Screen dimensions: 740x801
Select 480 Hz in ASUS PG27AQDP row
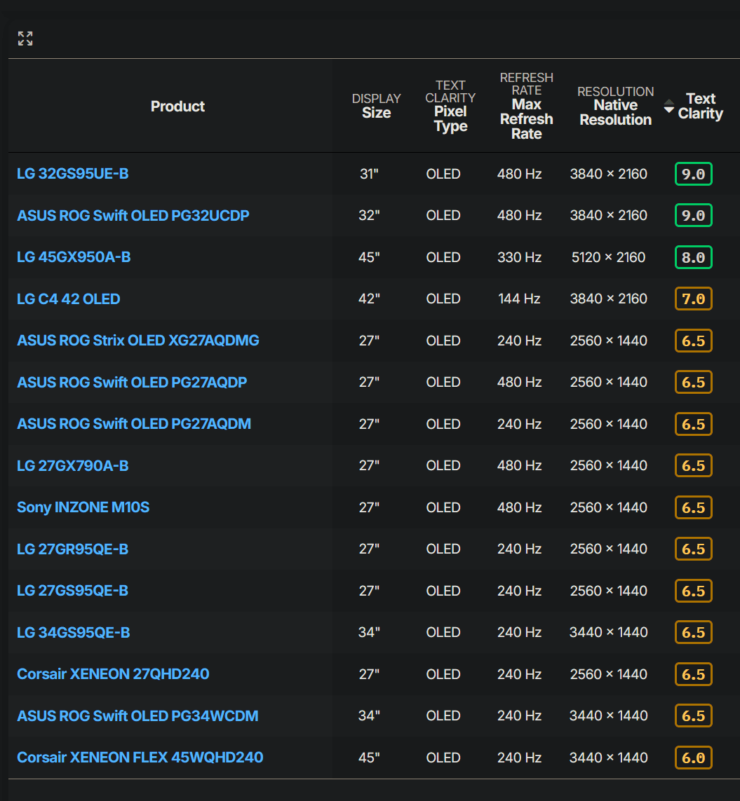[520, 382]
